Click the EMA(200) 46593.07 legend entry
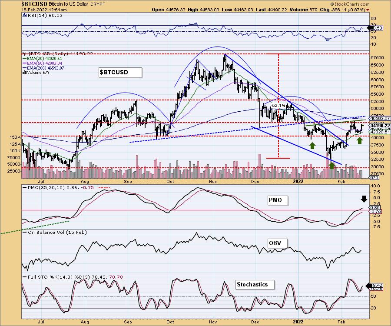The height and width of the screenshot is (326, 391). coord(43,68)
